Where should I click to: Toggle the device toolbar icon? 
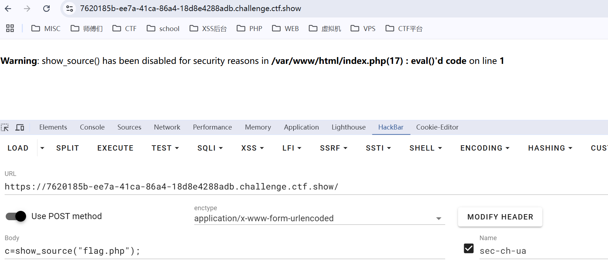(x=20, y=127)
